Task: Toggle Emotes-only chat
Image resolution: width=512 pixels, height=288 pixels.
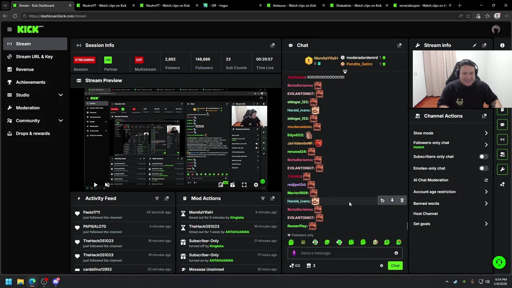Action: point(483,168)
